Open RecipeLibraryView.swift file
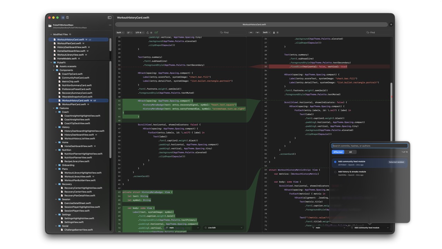This screenshot has height=249, width=442. click(x=77, y=162)
